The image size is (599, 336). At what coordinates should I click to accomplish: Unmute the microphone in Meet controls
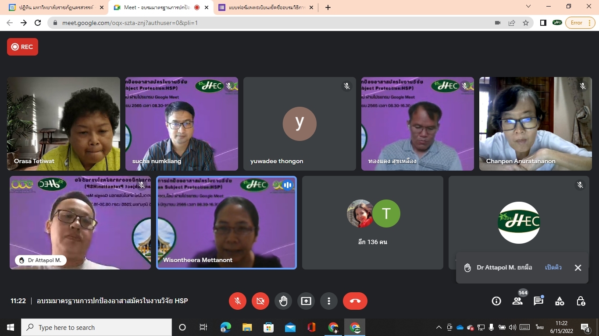[238, 301]
